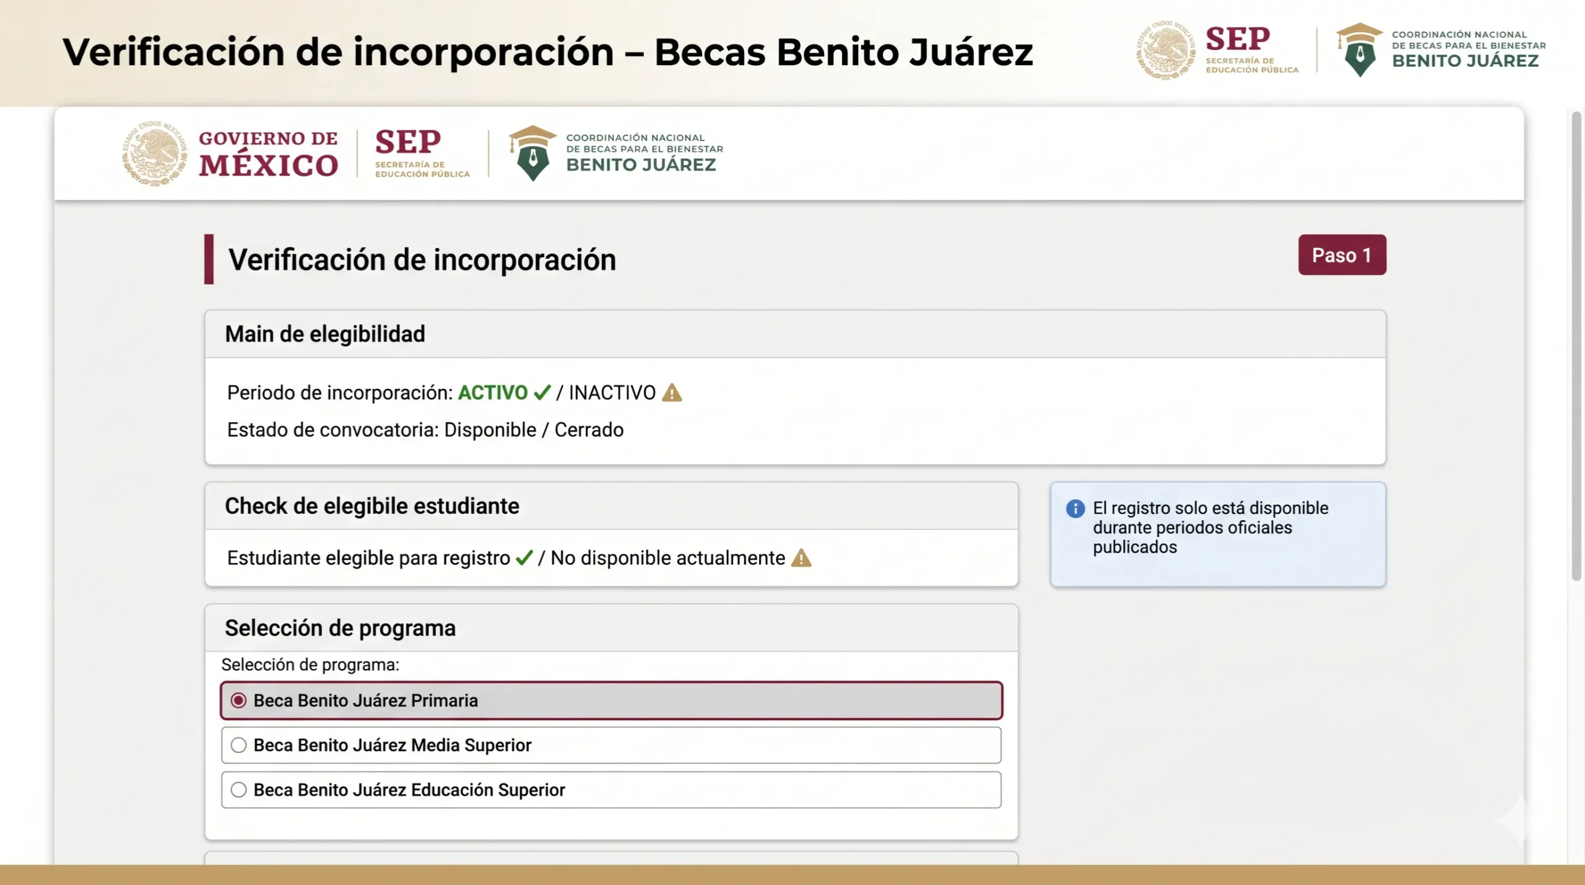The height and width of the screenshot is (885, 1585).
Task: Click the blue info icon in the notice box
Action: coord(1075,508)
